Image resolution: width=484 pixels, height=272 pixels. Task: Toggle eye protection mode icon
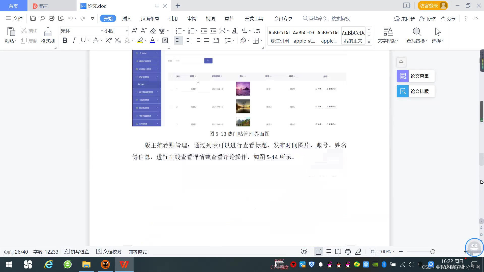pyautogui.click(x=304, y=252)
